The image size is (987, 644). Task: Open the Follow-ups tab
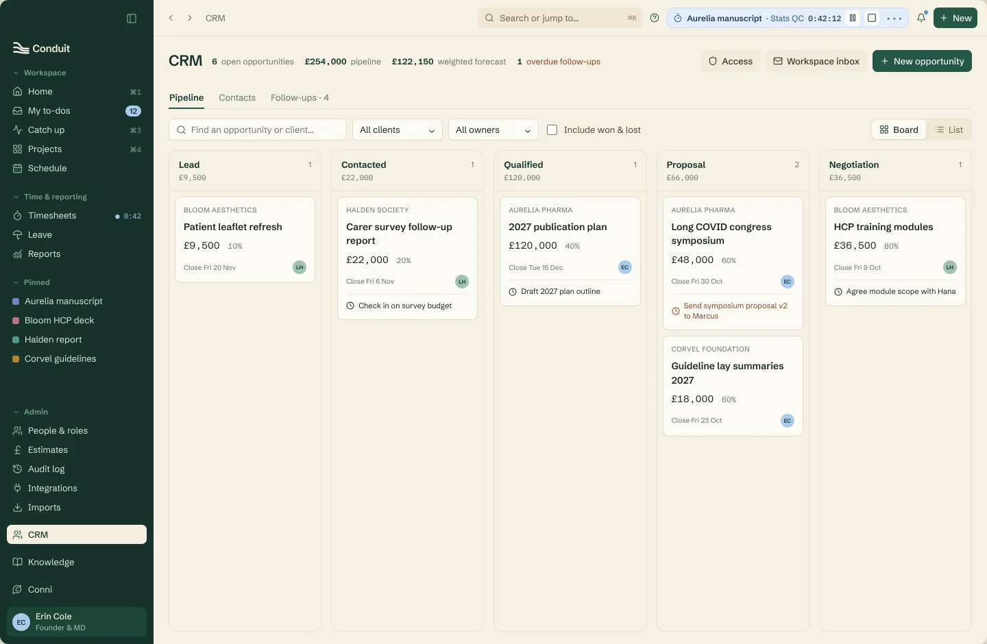point(300,98)
